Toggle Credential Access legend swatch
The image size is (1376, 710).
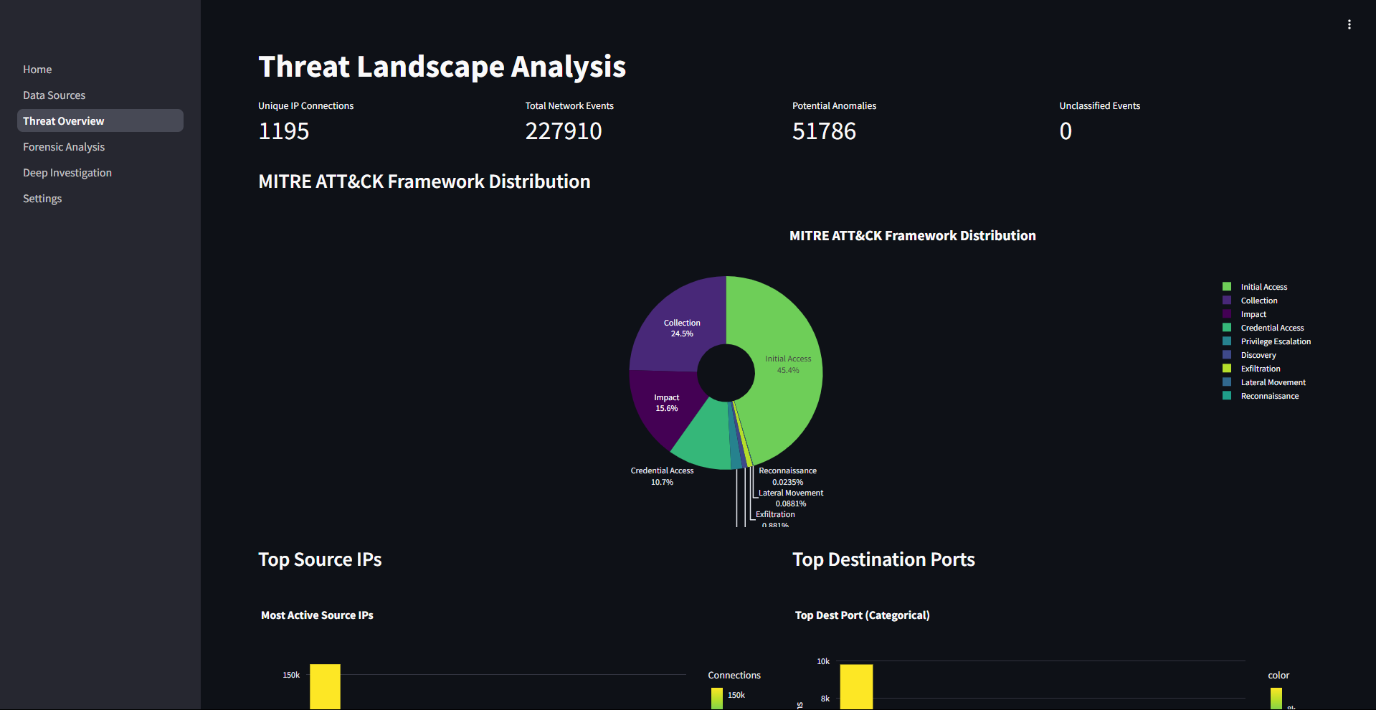(1227, 327)
